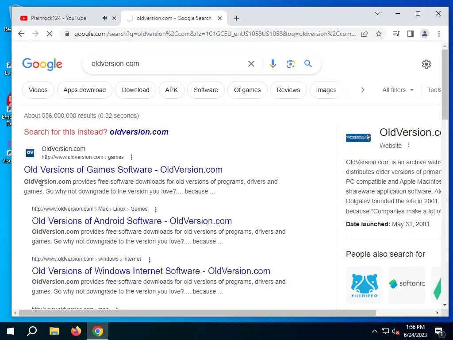Open the Chrome profile avatar
The width and height of the screenshot is (453, 340).
424,34
